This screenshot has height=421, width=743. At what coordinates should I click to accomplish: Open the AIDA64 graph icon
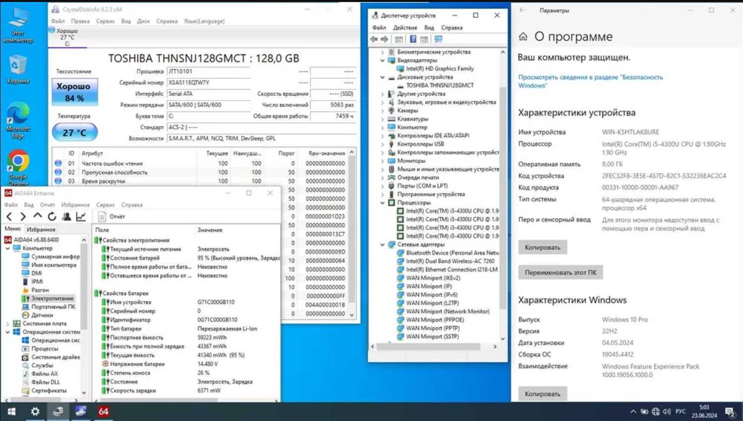(81, 216)
